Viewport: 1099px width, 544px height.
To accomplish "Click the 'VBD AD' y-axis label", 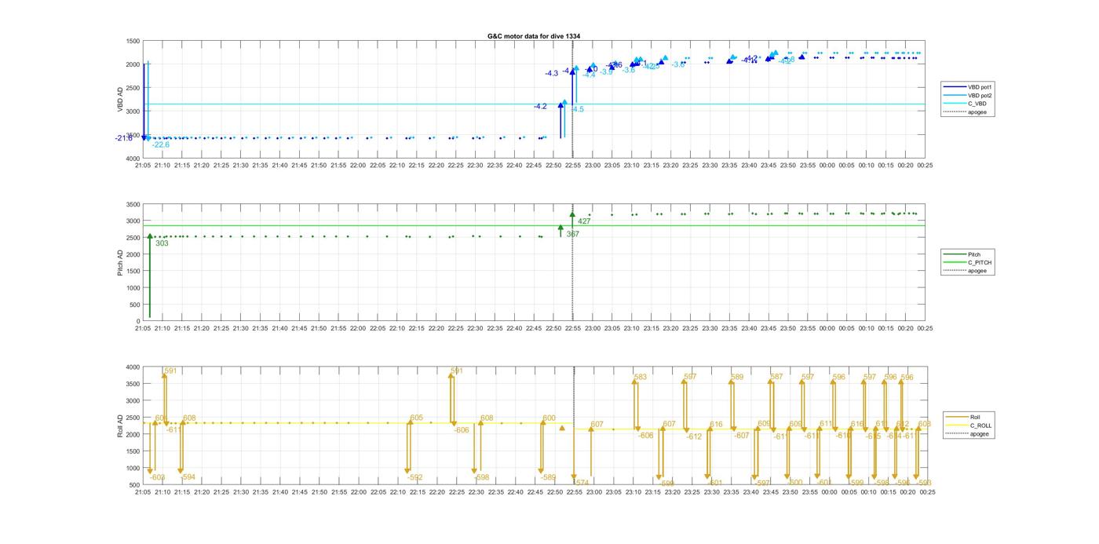I will click(x=121, y=100).
